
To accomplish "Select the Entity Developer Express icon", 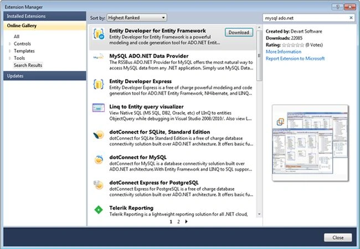I will tap(99, 84).
